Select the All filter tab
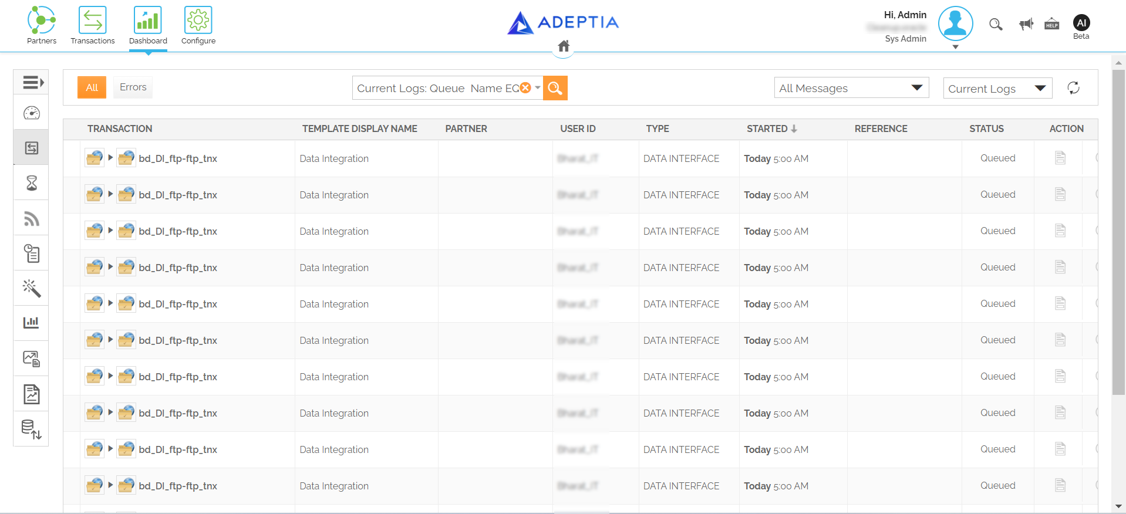This screenshot has height=514, width=1126. (92, 87)
